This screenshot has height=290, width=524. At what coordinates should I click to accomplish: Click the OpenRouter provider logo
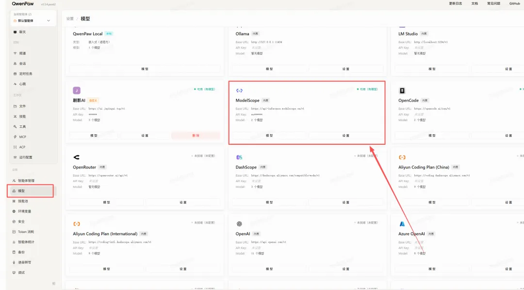77,157
